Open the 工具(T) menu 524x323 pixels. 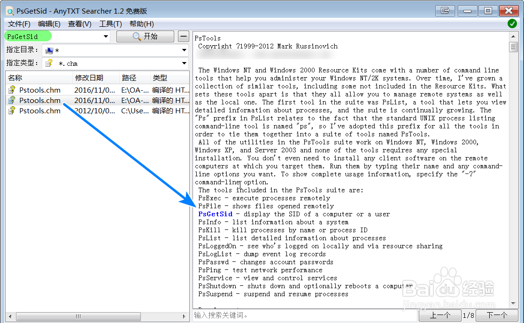[110, 24]
